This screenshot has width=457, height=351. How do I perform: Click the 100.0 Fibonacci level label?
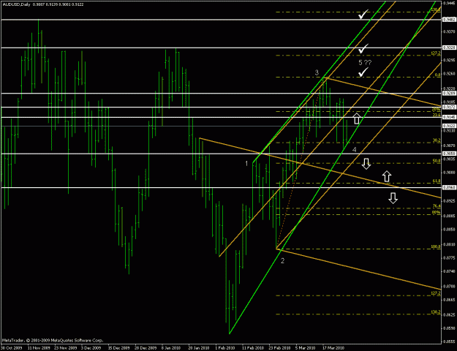point(436,246)
